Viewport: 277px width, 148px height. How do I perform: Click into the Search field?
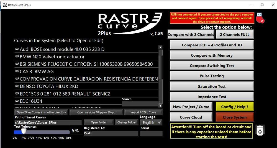coord(140,104)
